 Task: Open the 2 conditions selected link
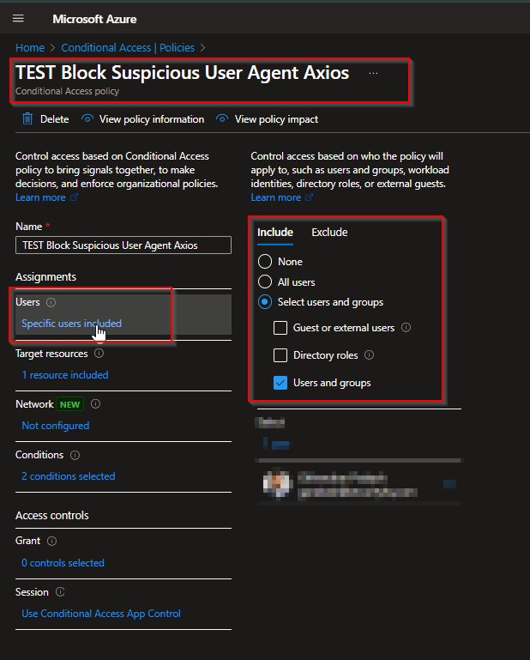pyautogui.click(x=68, y=476)
